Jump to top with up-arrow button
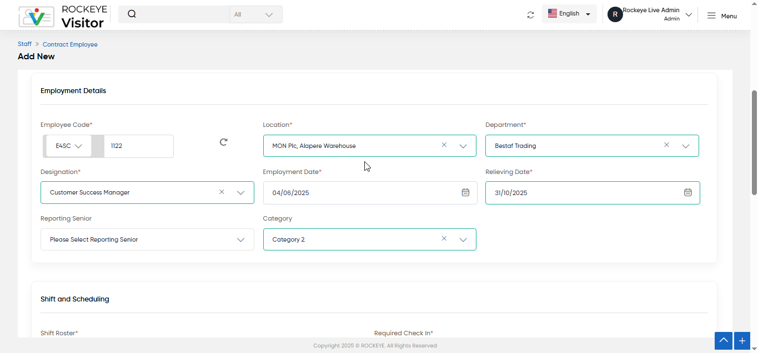This screenshot has width=758, height=353. coord(723,341)
